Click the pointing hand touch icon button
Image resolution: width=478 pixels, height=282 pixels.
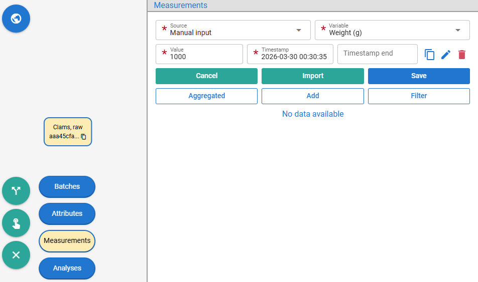click(x=16, y=223)
